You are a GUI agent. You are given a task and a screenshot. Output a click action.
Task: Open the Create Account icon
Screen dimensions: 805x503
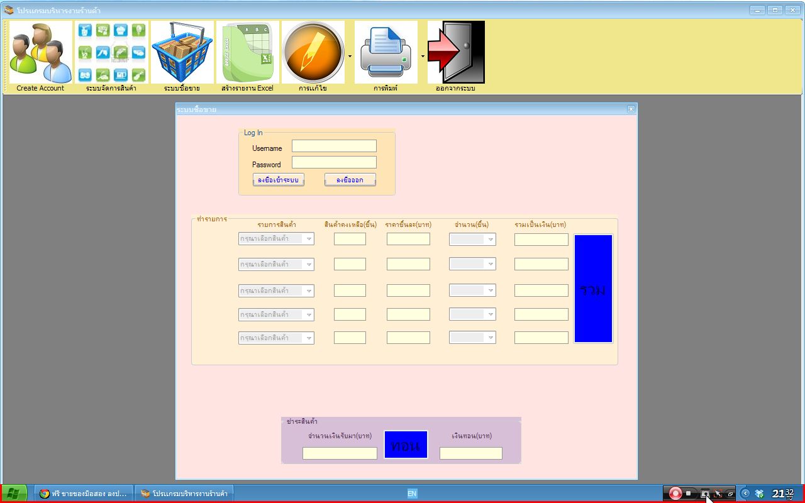40,57
